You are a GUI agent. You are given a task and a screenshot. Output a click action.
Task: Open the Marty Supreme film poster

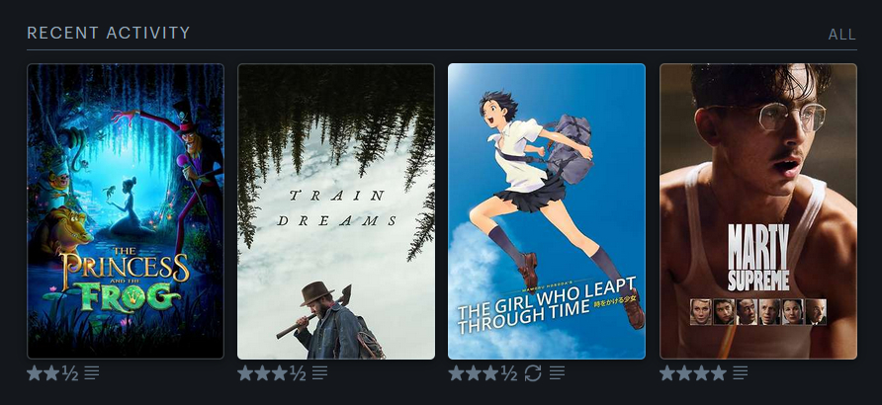coord(758,211)
